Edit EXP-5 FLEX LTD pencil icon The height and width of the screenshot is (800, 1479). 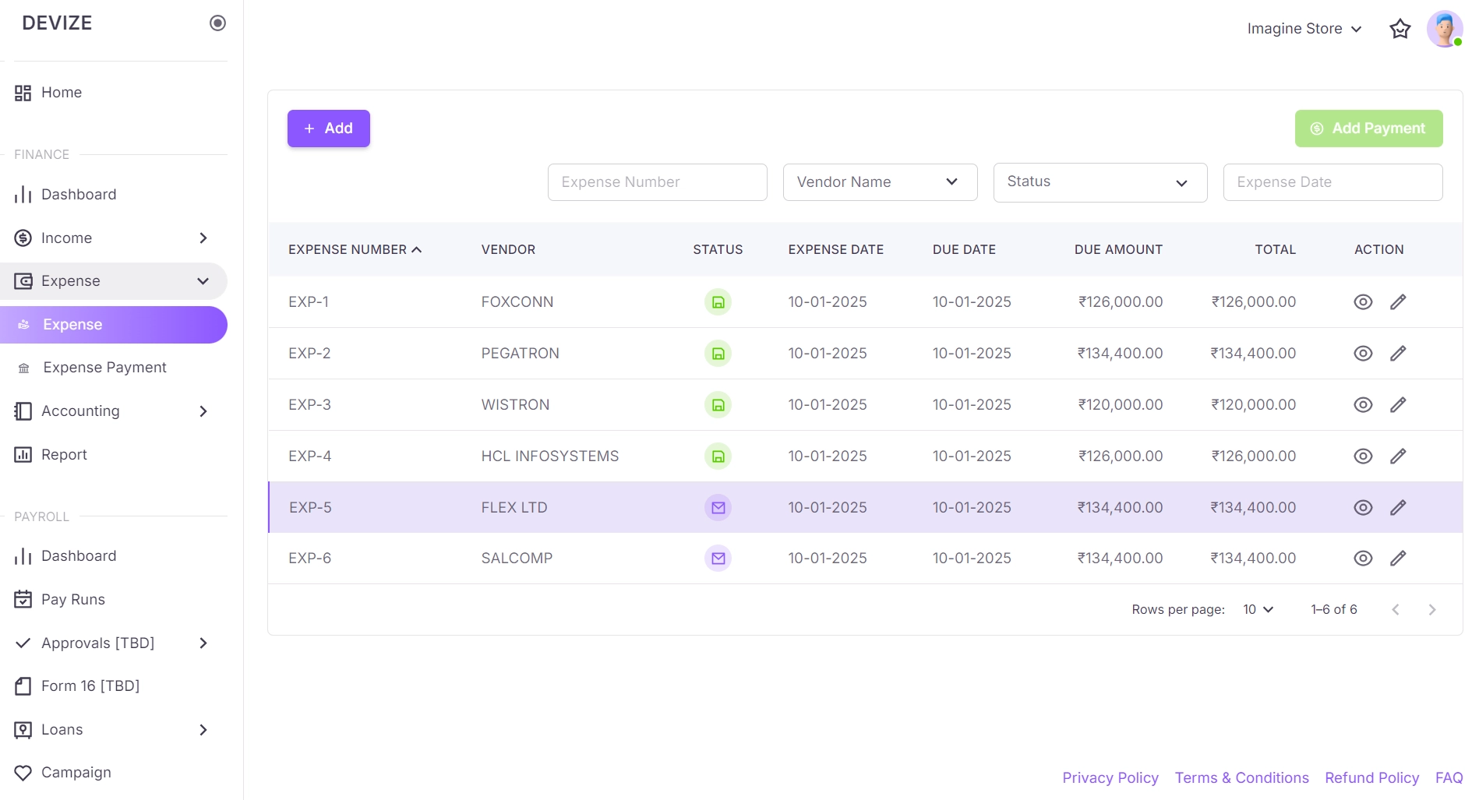pos(1399,508)
